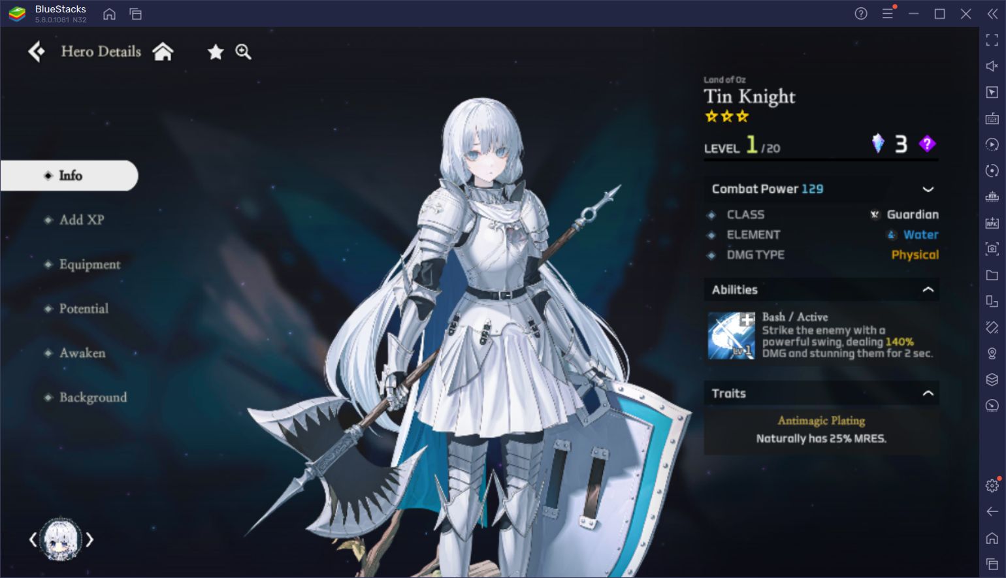Open the media folder icon

pyautogui.click(x=992, y=275)
